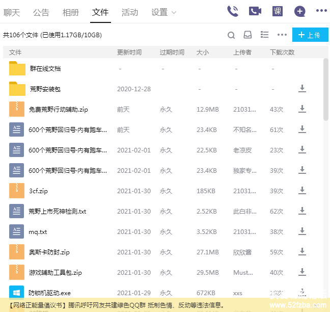Click the invite member plus icon

click(x=300, y=11)
